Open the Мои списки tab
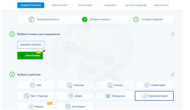 coord(161,5)
